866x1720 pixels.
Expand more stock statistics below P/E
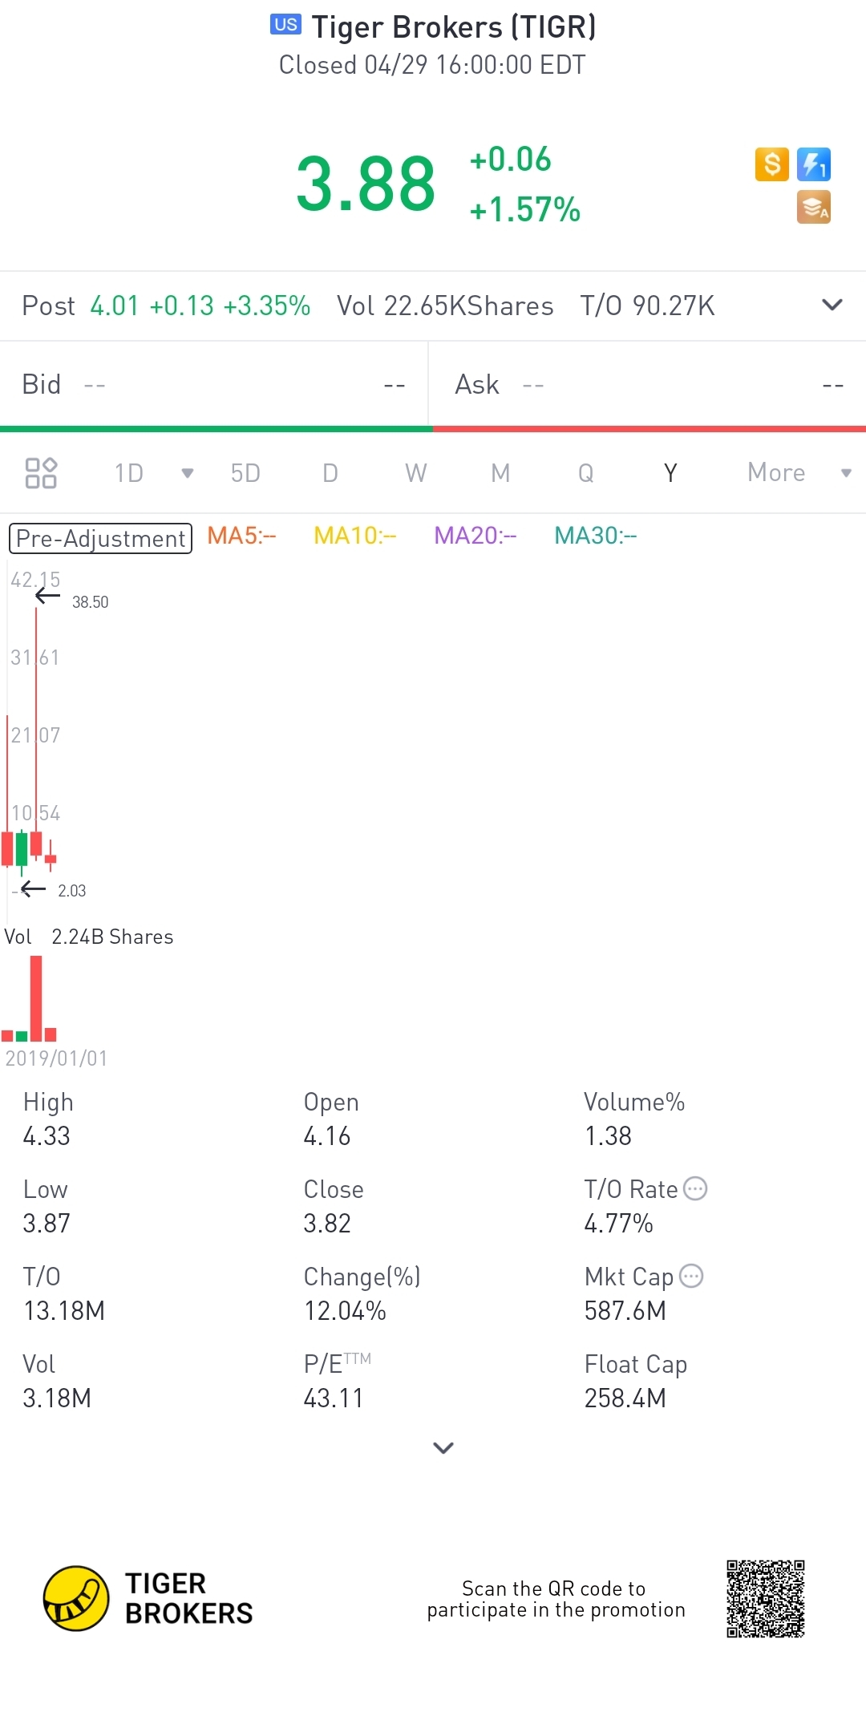(443, 1447)
